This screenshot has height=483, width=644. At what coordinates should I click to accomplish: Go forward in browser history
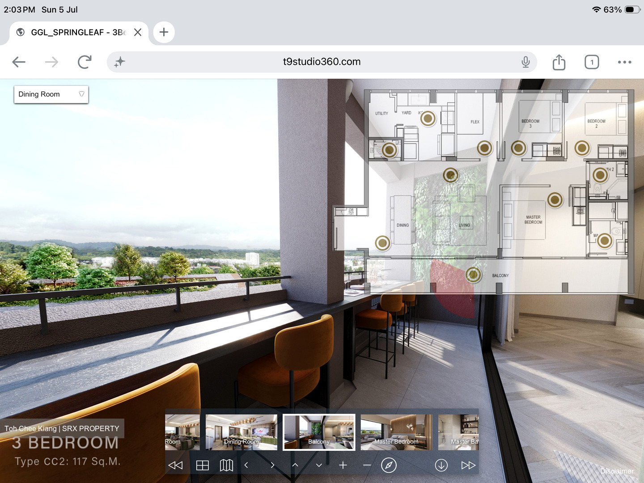pos(51,62)
